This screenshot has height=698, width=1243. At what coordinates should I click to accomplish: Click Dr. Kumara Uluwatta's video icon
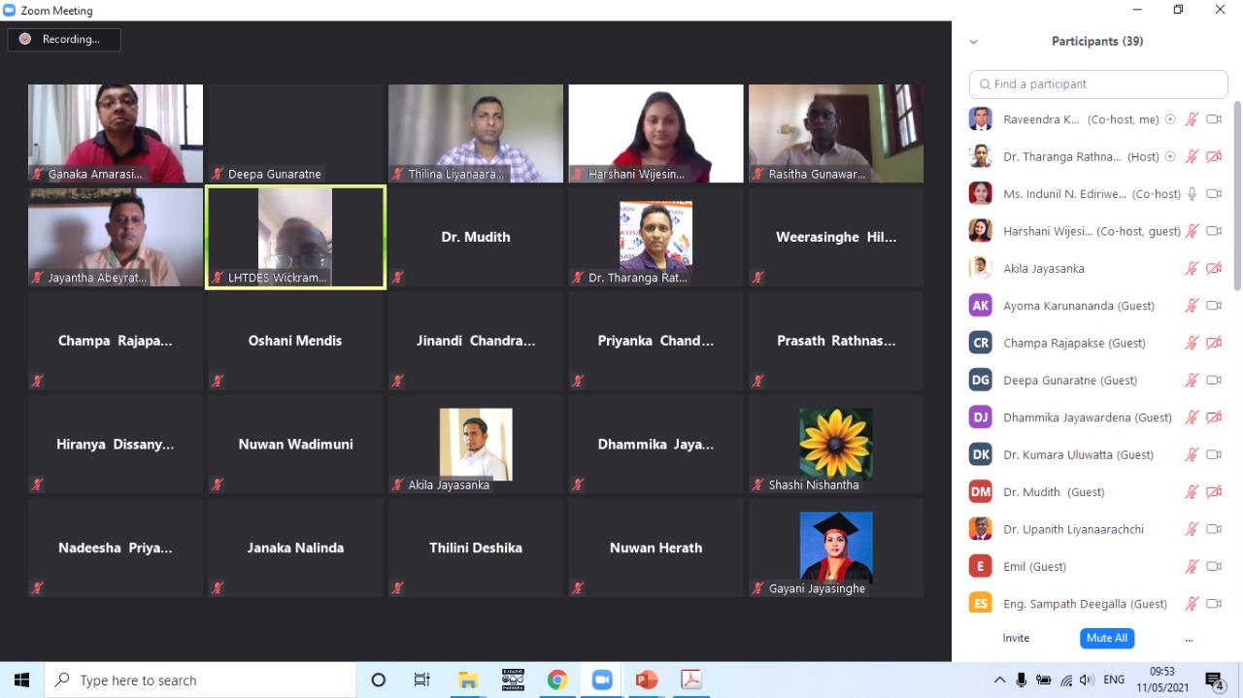click(1214, 454)
